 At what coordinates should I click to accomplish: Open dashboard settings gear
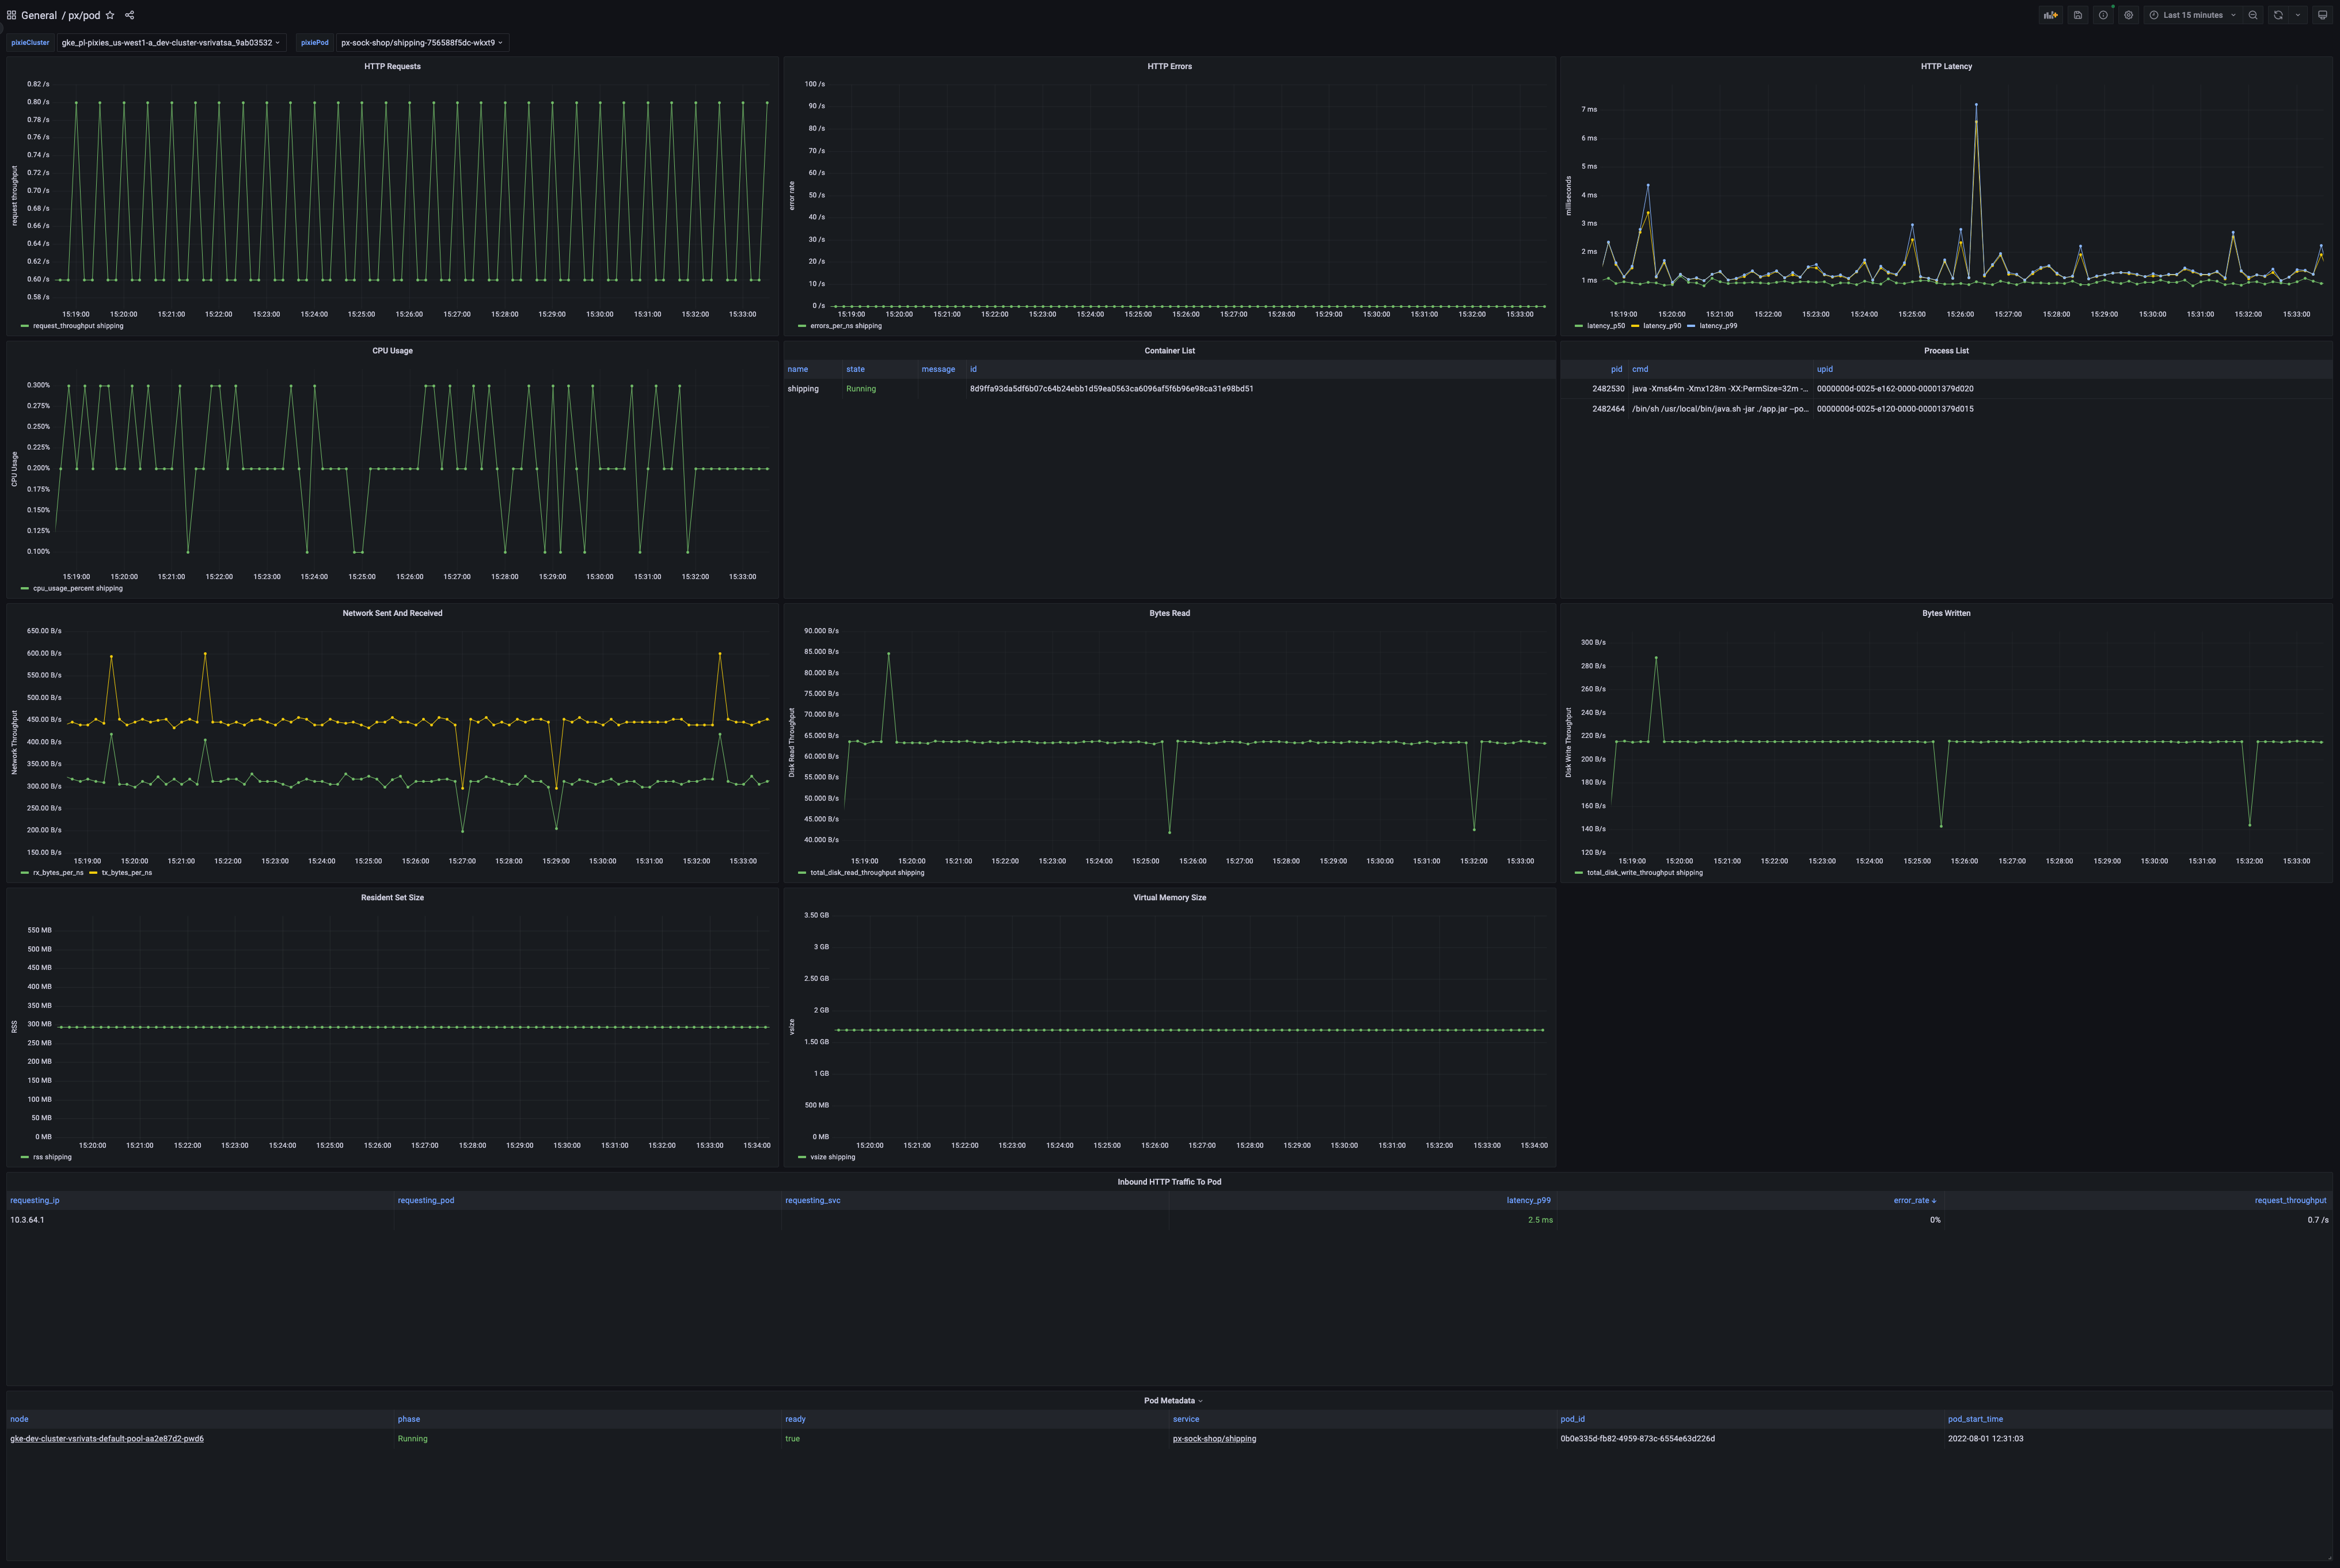click(x=2128, y=15)
